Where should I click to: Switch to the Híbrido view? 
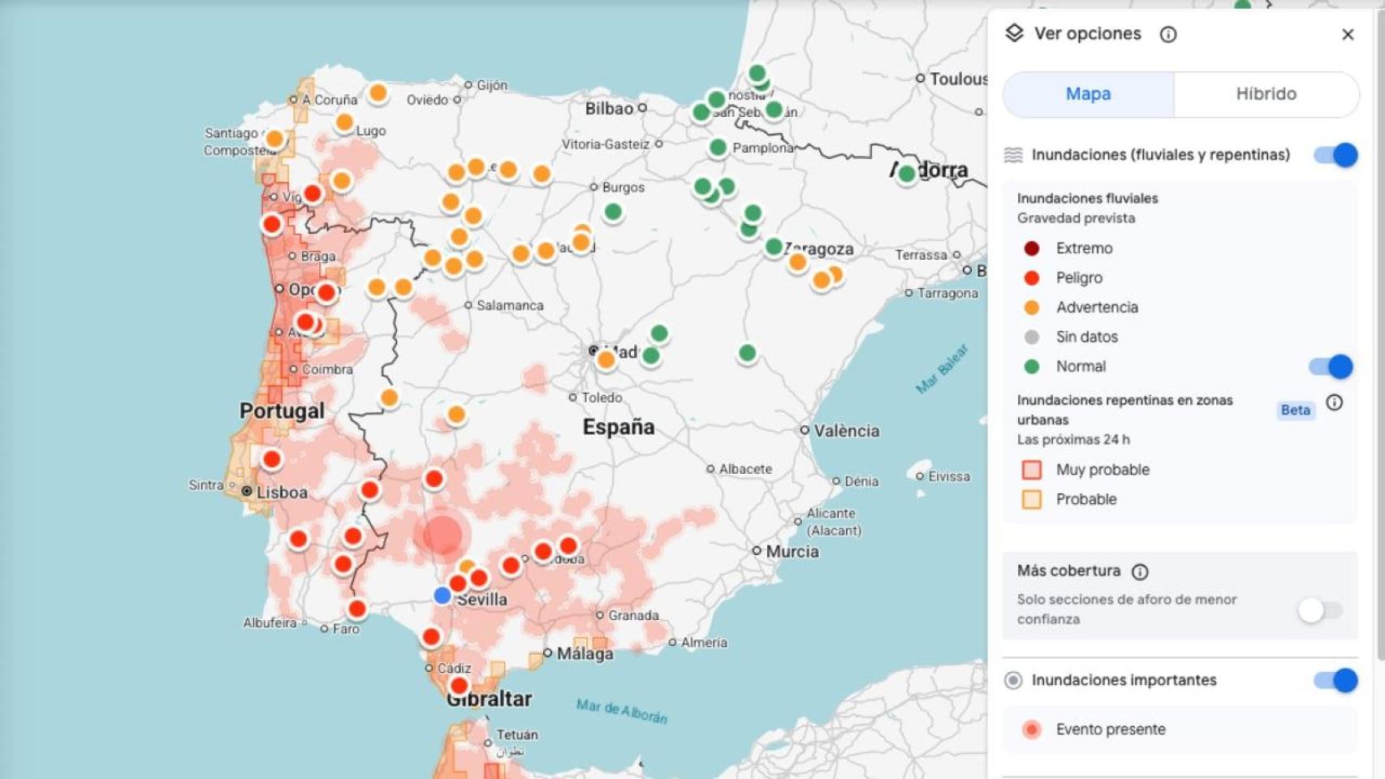(1265, 94)
